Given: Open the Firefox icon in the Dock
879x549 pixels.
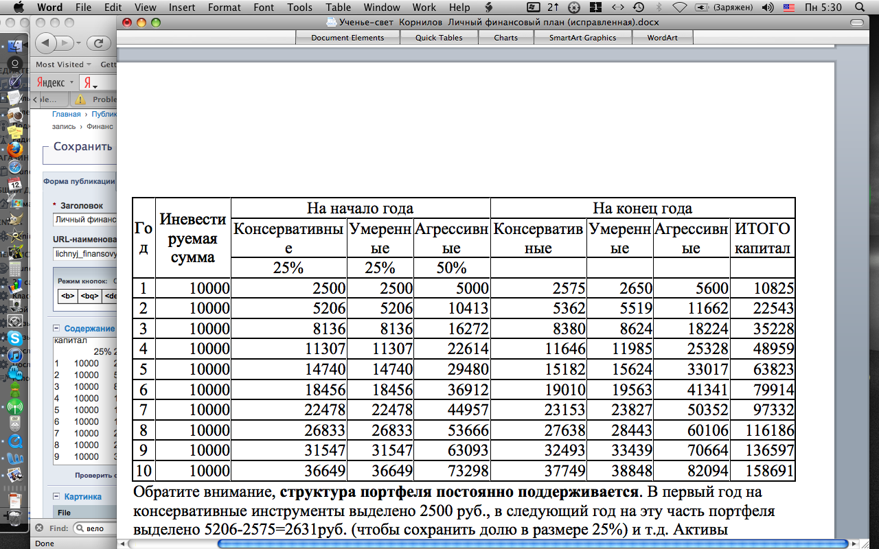Looking at the screenshot, I should point(15,149).
